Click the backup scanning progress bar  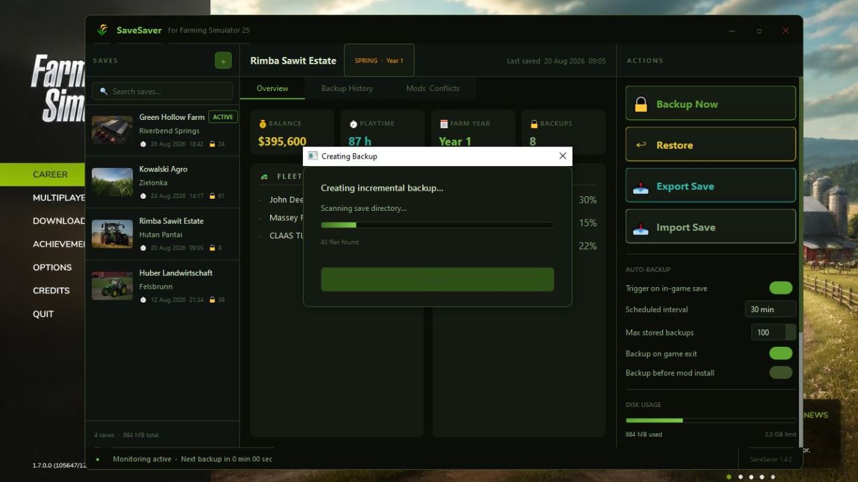(x=438, y=225)
